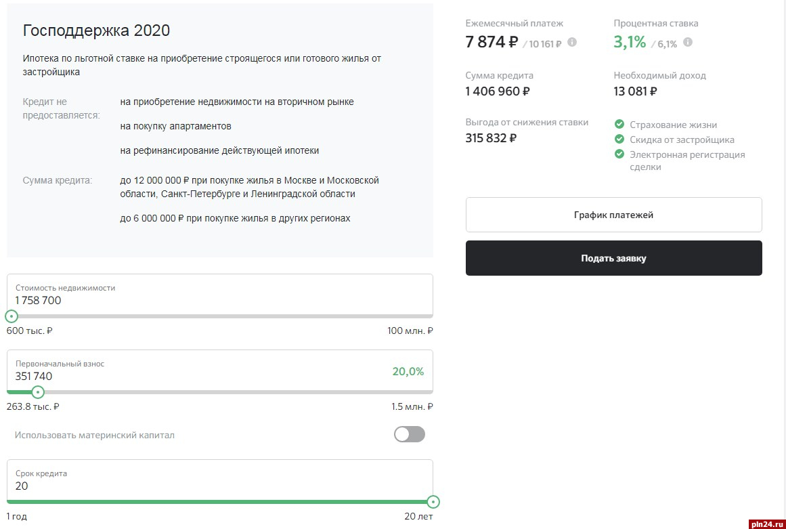This screenshot has height=529, width=786.
Task: Open График платежей payment schedule
Action: (x=613, y=215)
